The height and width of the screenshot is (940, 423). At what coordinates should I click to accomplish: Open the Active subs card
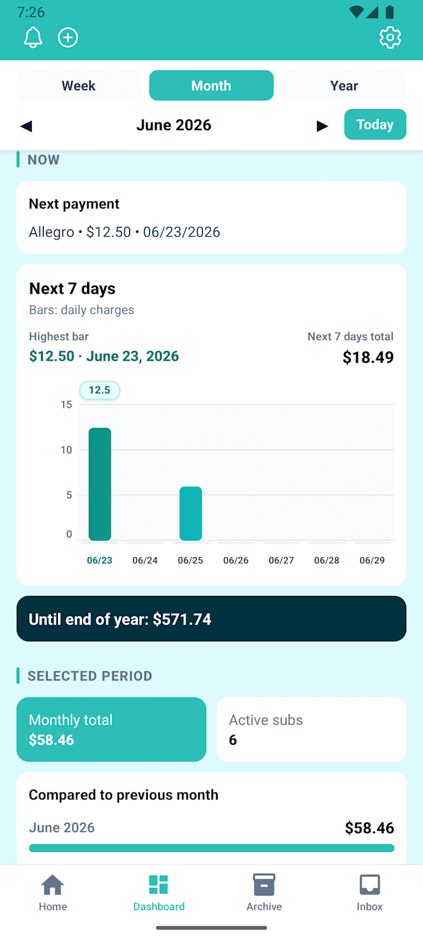tap(312, 729)
